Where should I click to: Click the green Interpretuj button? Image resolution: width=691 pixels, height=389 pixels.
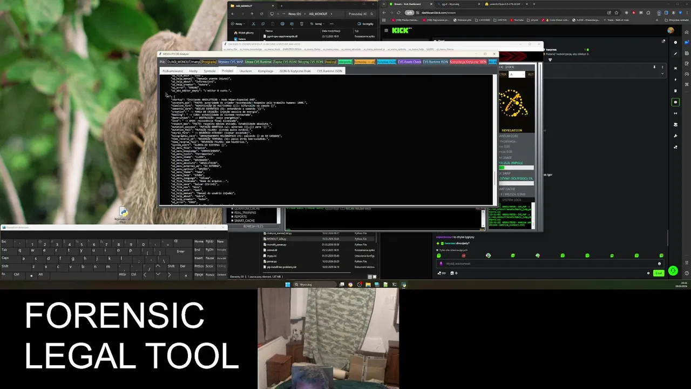click(x=345, y=62)
